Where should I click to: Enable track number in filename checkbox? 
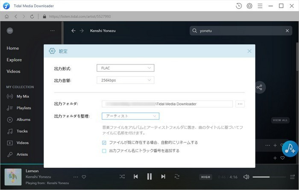pos(104,151)
